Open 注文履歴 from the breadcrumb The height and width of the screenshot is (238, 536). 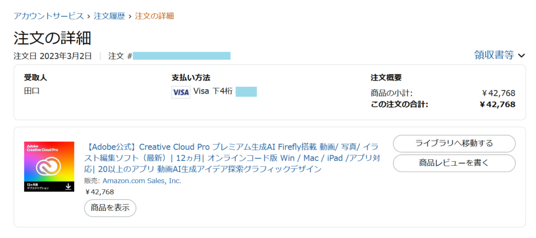tap(109, 16)
